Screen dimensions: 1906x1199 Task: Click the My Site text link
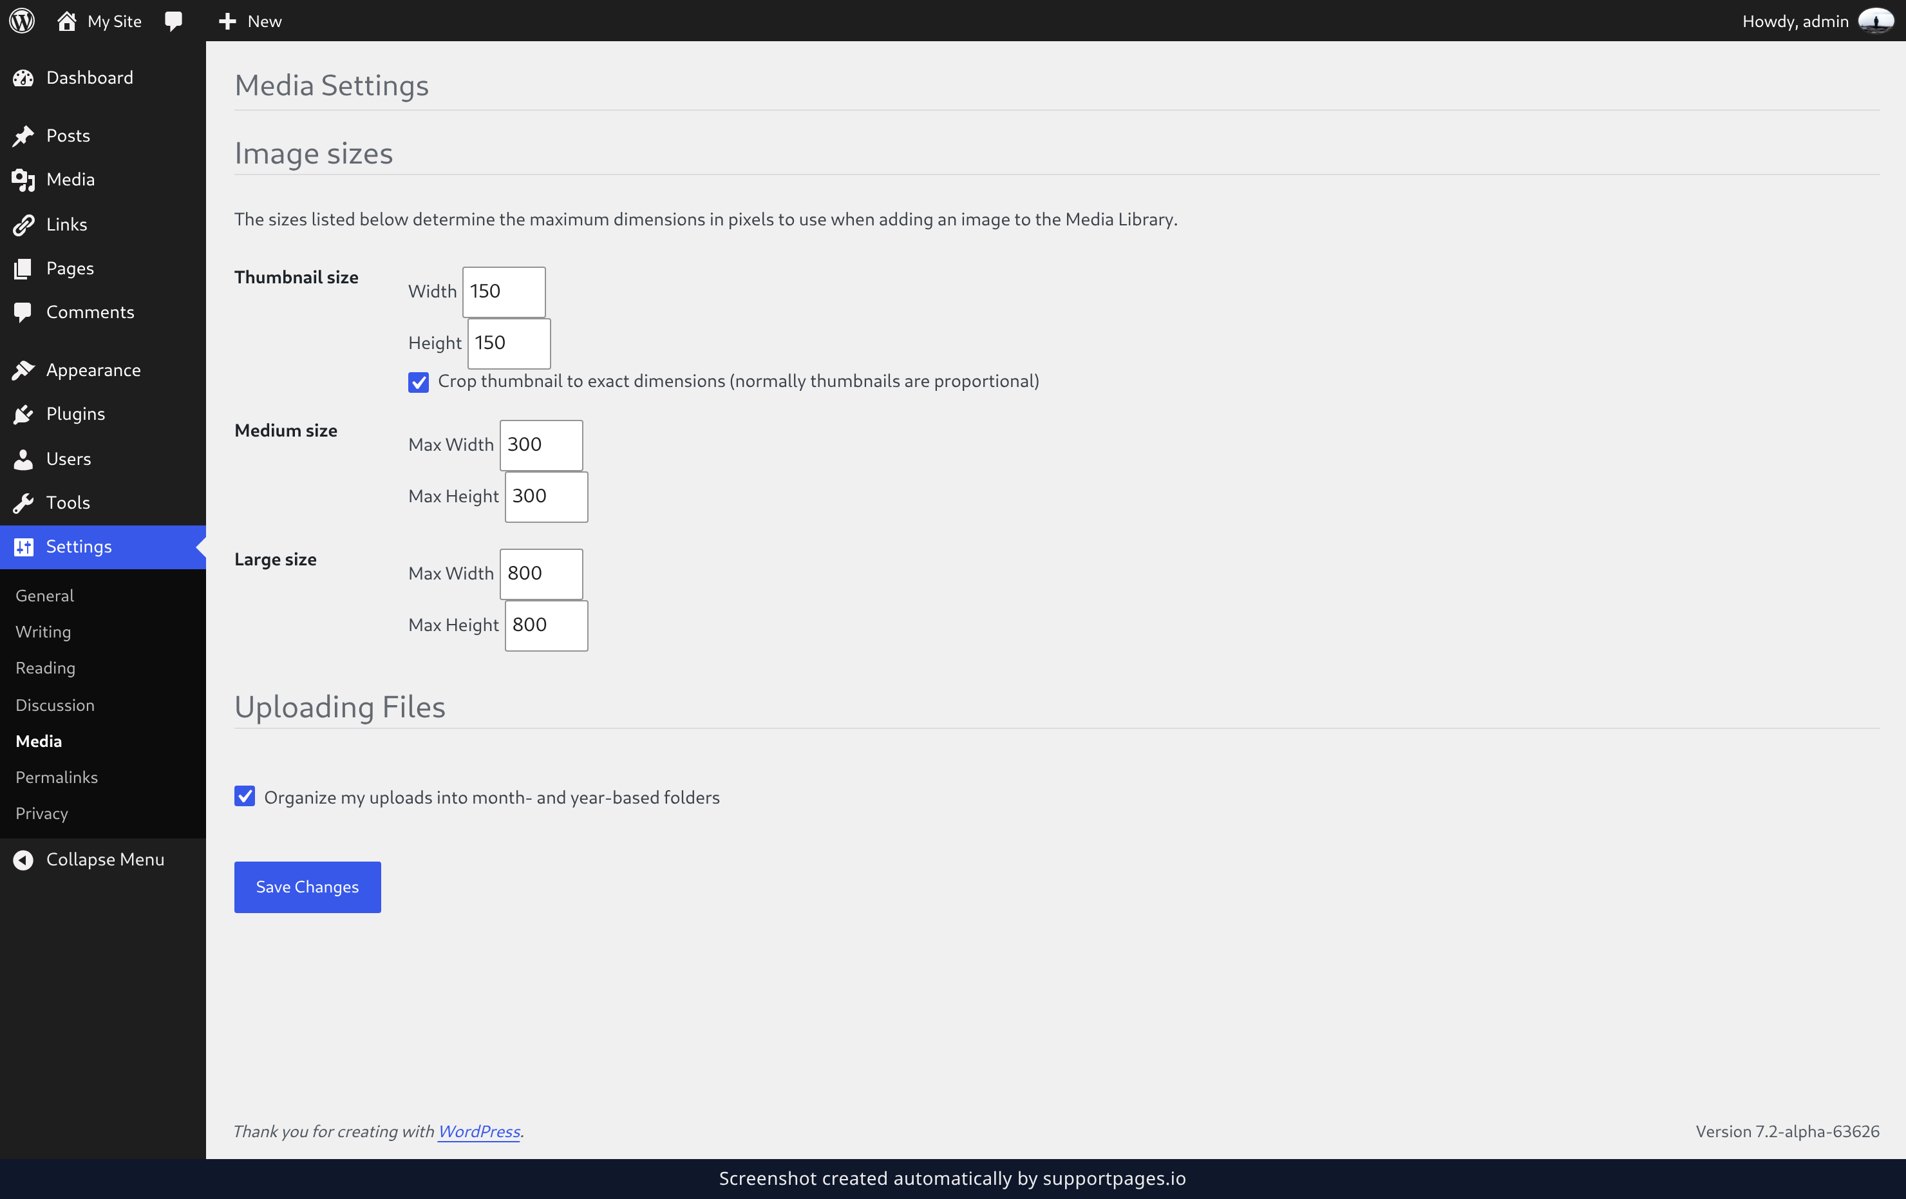tap(114, 21)
